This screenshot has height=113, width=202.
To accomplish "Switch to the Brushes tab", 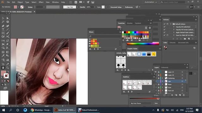I will [x=130, y=23].
